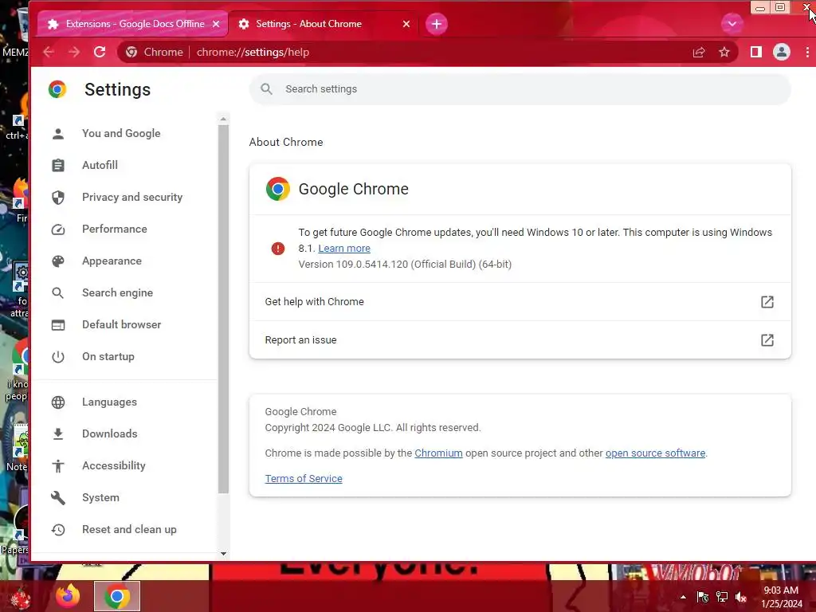Viewport: 816px width, 612px height.
Task: Open Downloads settings section
Action: click(x=110, y=433)
